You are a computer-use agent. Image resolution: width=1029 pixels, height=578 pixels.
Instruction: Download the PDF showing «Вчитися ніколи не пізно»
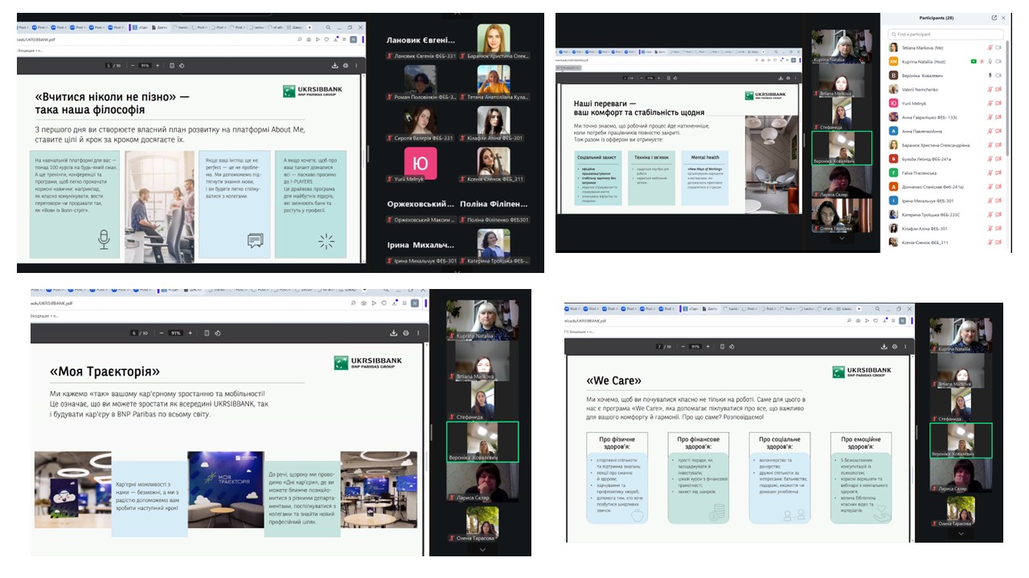coord(334,65)
